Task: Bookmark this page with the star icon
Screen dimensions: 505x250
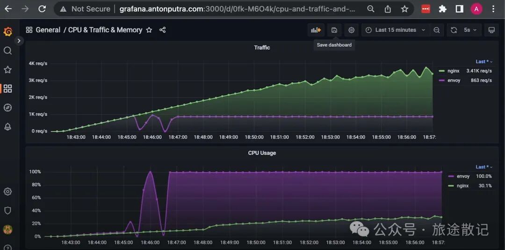Action: click(404, 9)
